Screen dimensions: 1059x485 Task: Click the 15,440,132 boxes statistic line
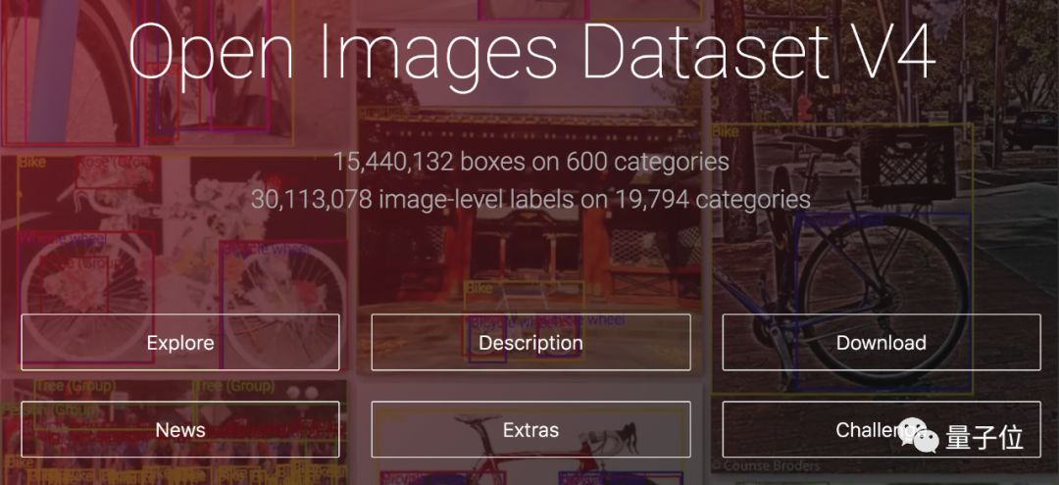(x=530, y=162)
